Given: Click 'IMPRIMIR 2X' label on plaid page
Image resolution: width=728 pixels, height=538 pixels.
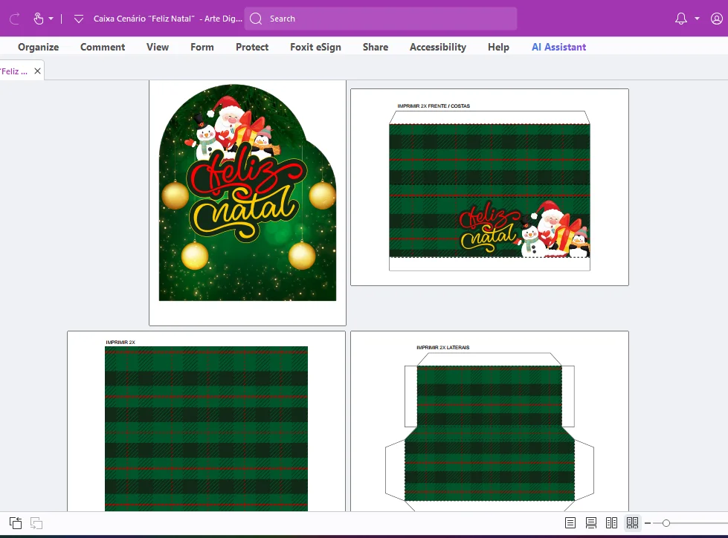Looking at the screenshot, I should (120, 343).
